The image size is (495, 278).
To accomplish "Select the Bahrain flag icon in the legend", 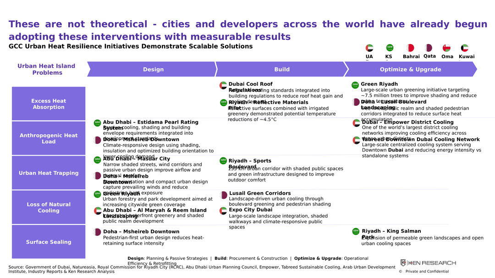I will click(410, 48).
